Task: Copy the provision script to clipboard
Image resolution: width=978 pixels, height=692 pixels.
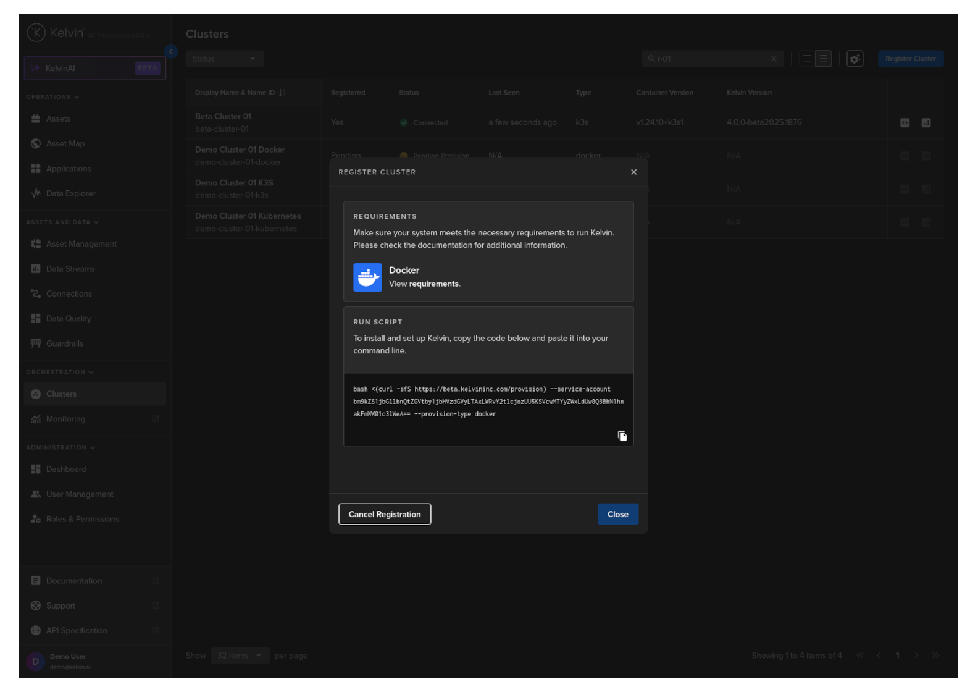Action: point(622,436)
